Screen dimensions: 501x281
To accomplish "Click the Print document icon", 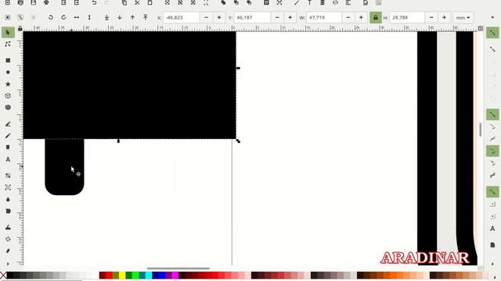I will click(46, 3).
